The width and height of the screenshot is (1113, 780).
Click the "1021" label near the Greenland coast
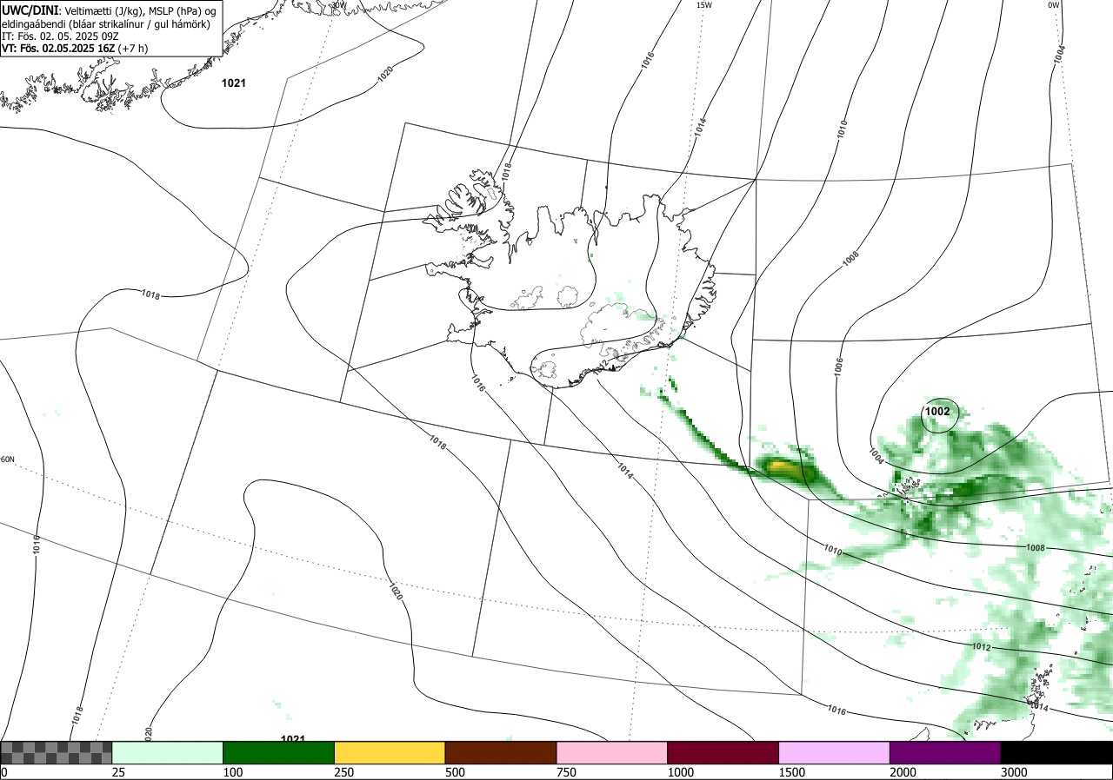[x=234, y=83]
